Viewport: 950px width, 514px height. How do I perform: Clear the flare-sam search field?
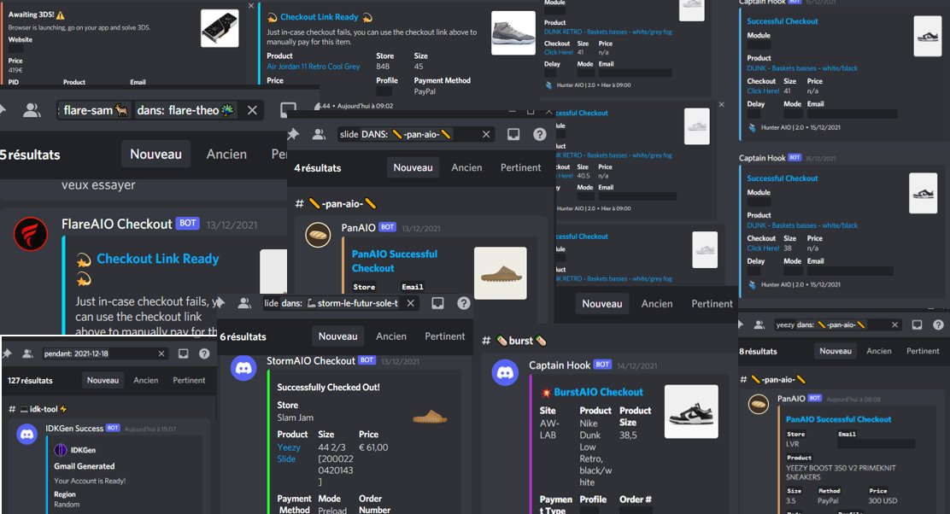coord(252,110)
